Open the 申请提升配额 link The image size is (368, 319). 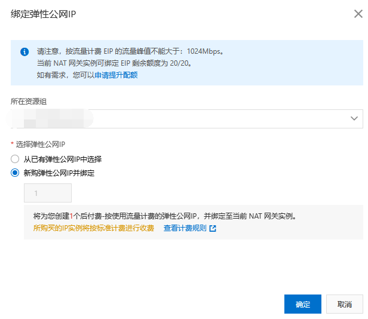point(116,75)
